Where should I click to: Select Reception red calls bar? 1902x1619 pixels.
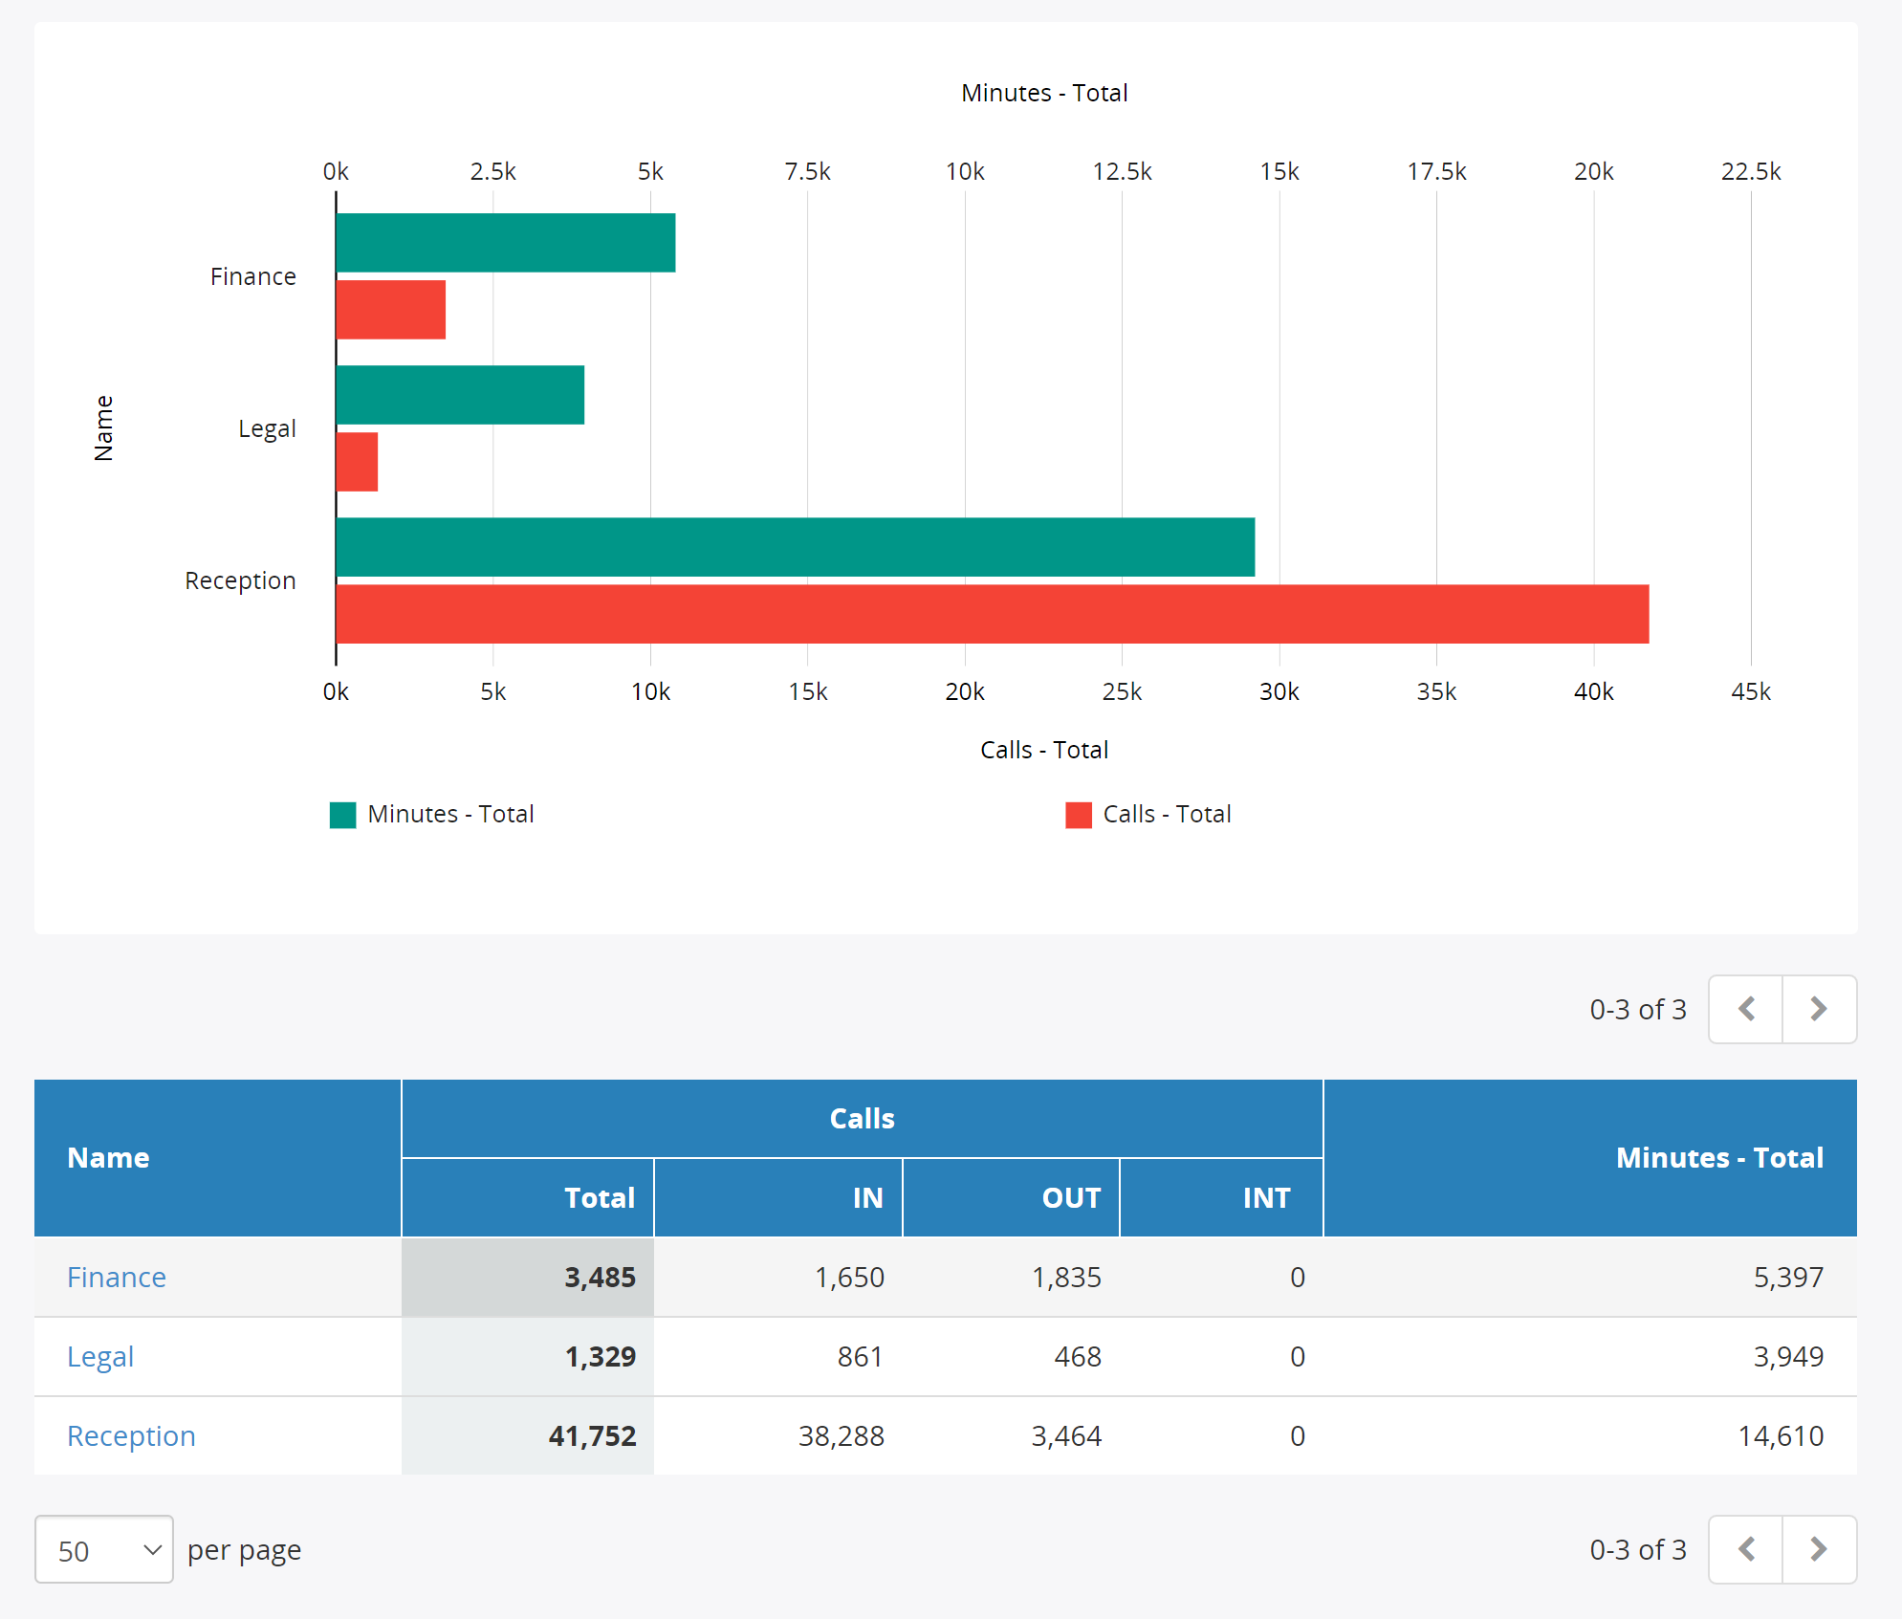point(993,614)
